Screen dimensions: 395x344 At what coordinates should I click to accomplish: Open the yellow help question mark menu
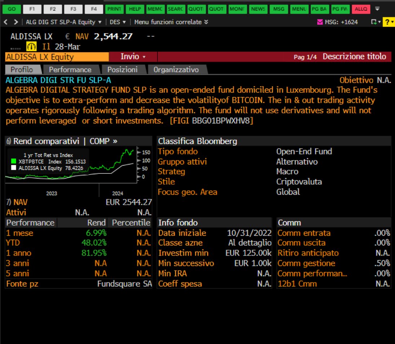(x=389, y=22)
